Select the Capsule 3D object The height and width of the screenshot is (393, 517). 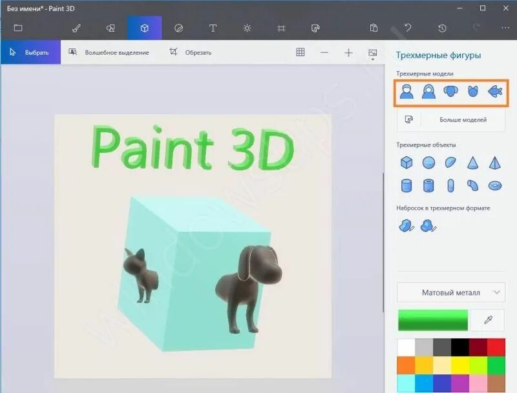click(x=450, y=185)
